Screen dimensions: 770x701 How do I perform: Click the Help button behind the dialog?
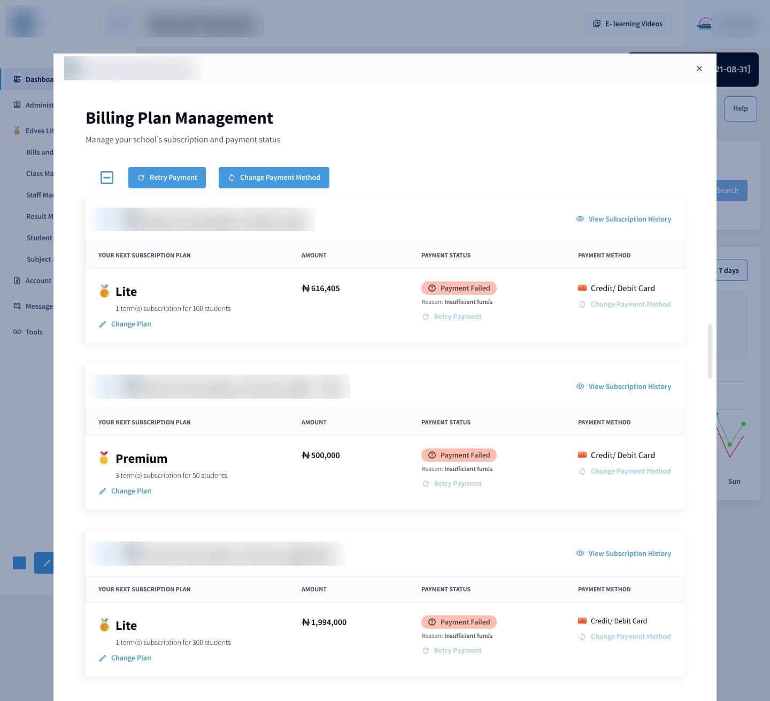tap(741, 109)
